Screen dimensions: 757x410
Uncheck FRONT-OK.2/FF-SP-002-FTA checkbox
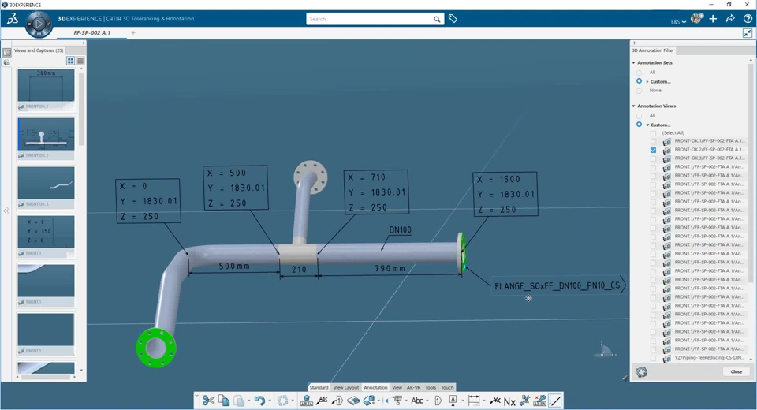point(653,150)
